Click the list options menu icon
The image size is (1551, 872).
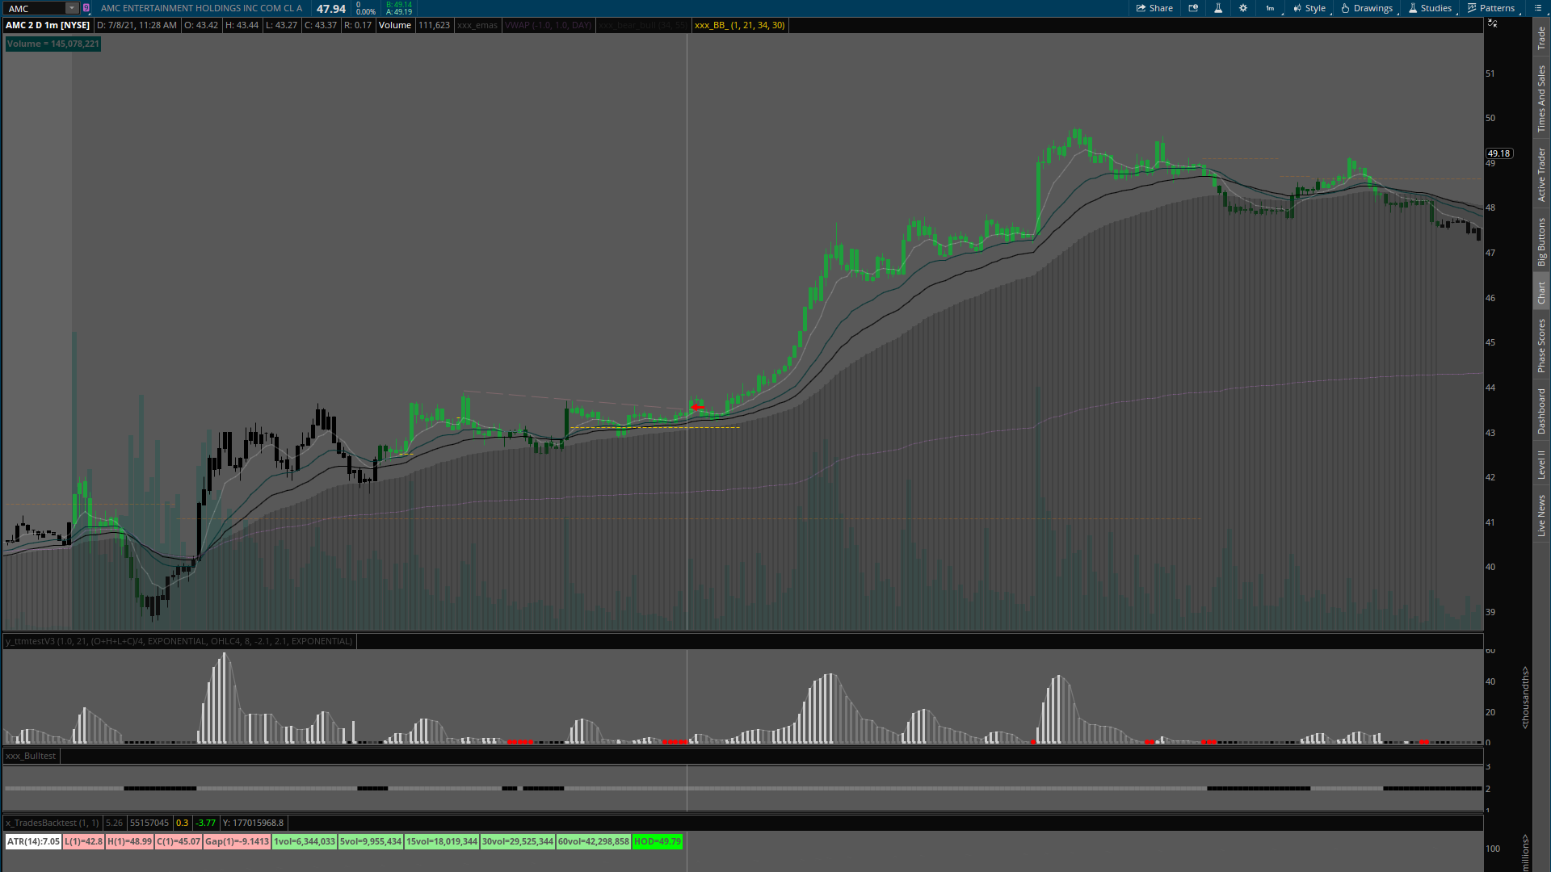click(x=1537, y=8)
